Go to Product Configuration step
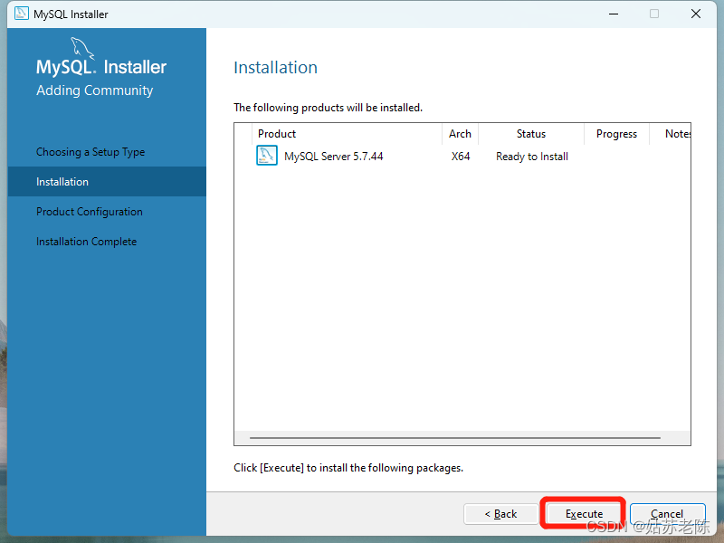 click(x=89, y=212)
